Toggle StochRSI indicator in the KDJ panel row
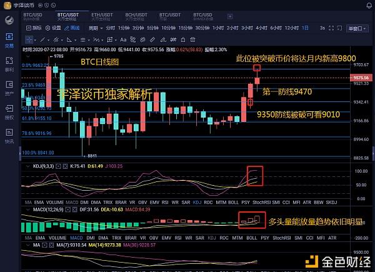 [261, 203]
